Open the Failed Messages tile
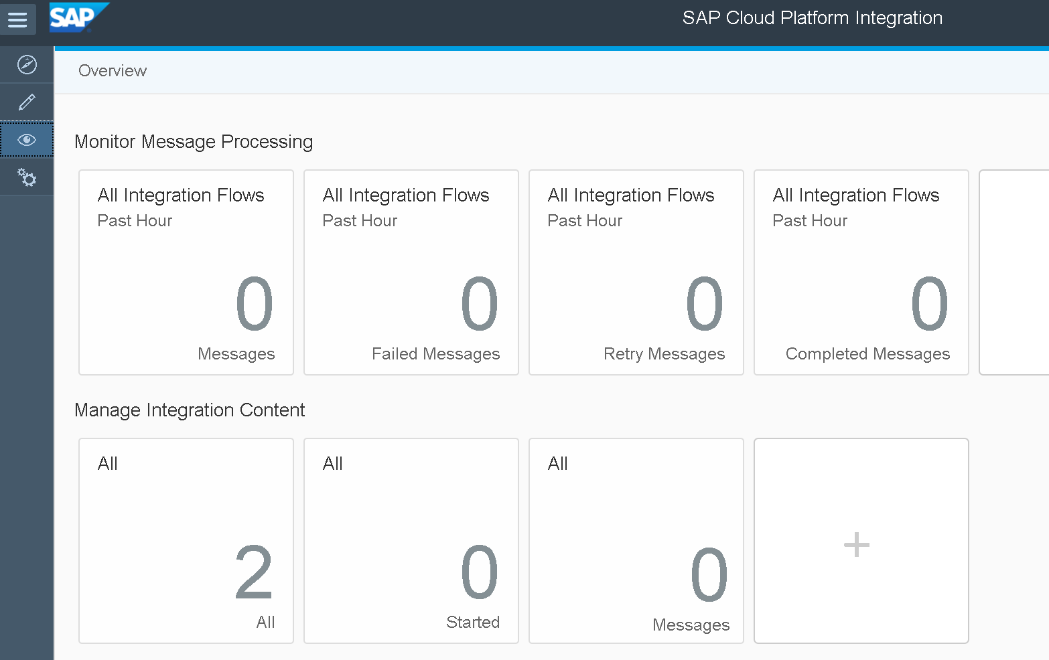Viewport: 1049px width, 660px height. [x=411, y=272]
